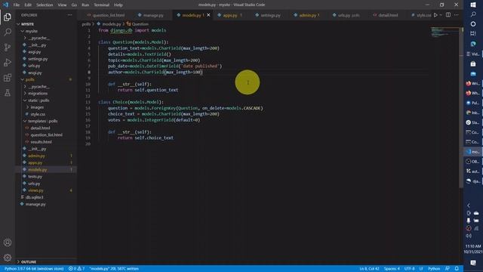Click Ln 8, Col 42 cursor position

[369, 269]
